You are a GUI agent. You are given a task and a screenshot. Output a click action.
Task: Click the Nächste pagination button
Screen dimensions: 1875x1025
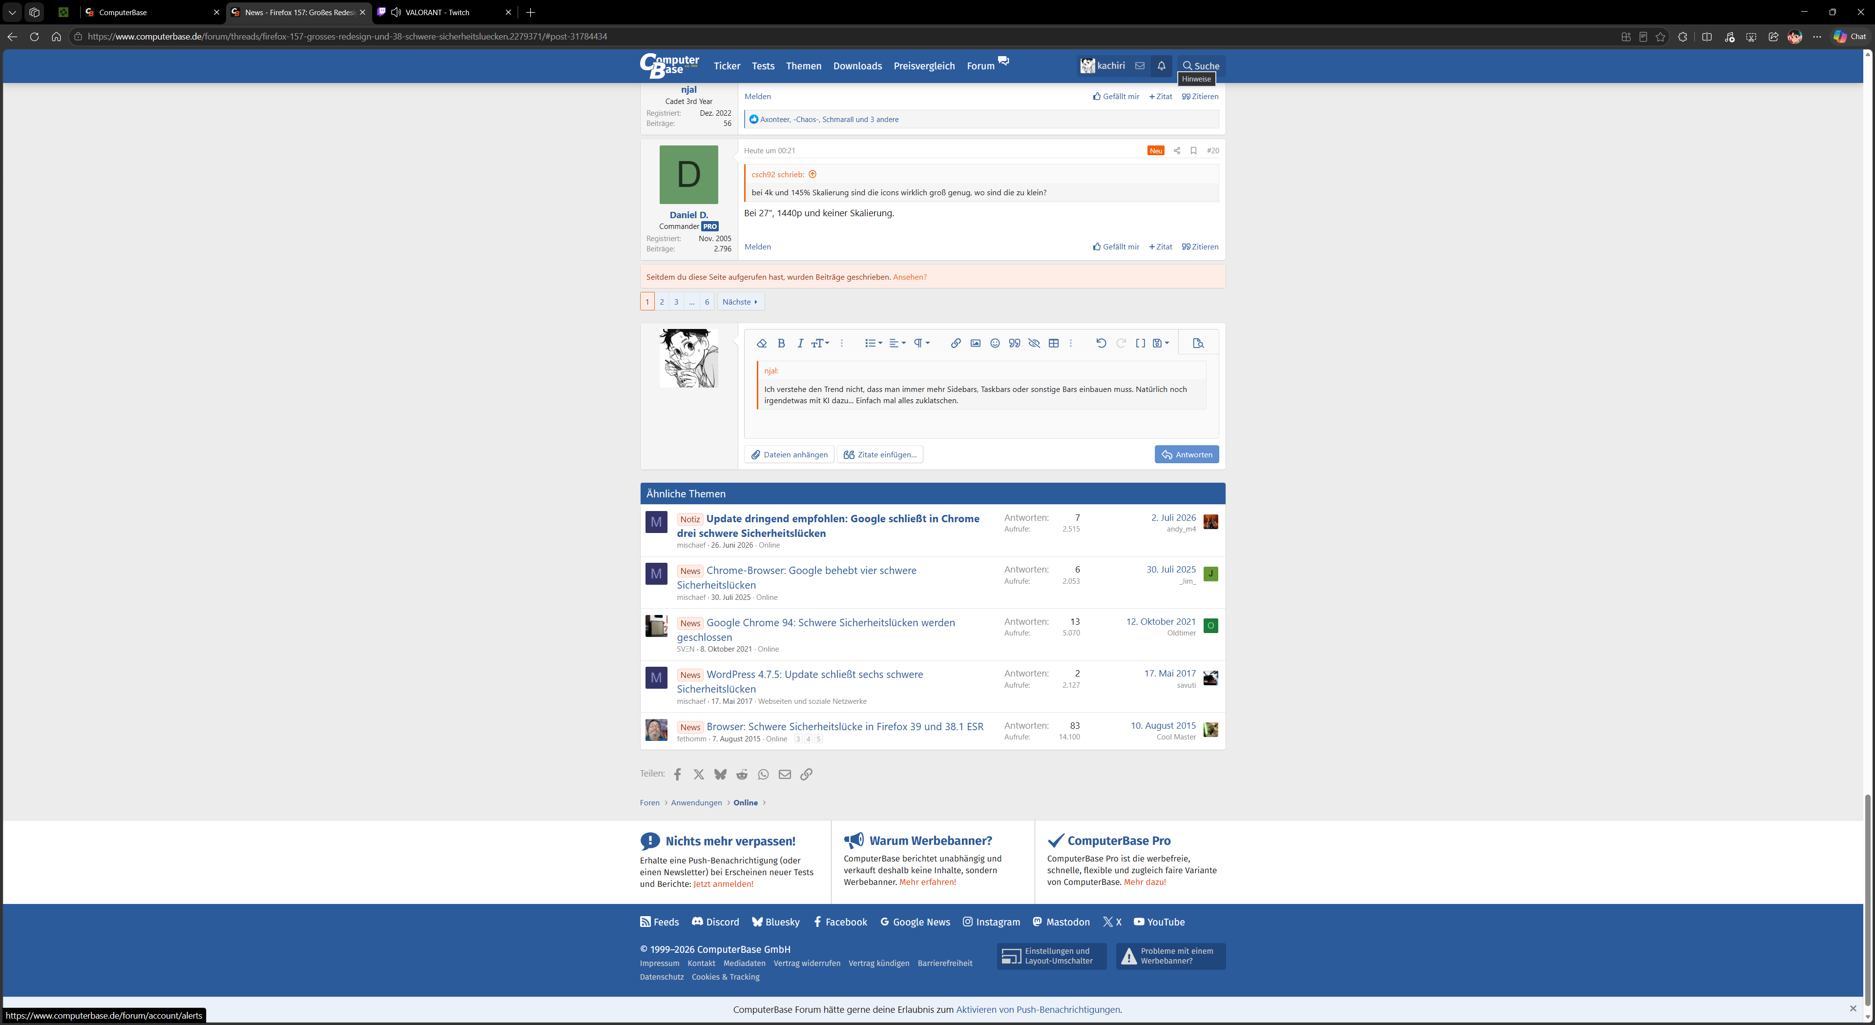740,302
